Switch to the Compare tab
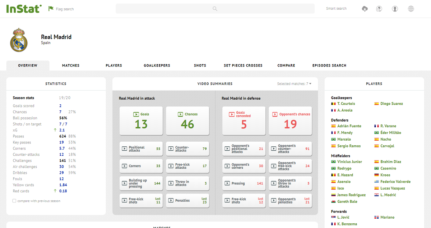This screenshot has width=431, height=228. (286, 65)
